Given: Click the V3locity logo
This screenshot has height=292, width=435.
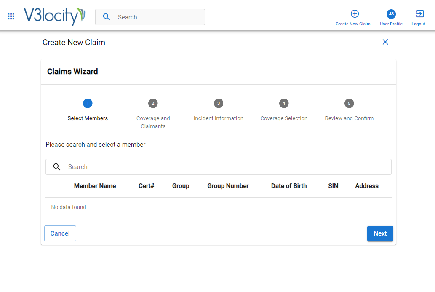Looking at the screenshot, I should point(55,17).
